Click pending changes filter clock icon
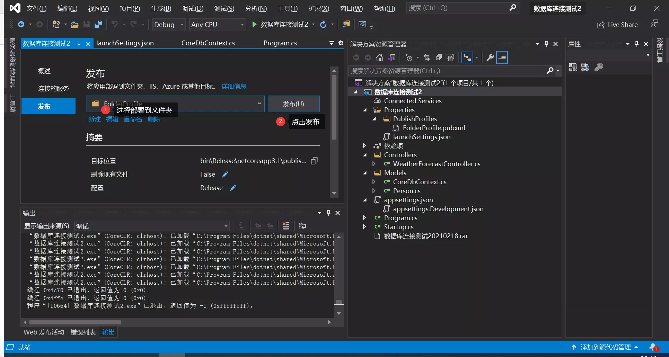The height and width of the screenshot is (357, 669). tap(409, 57)
